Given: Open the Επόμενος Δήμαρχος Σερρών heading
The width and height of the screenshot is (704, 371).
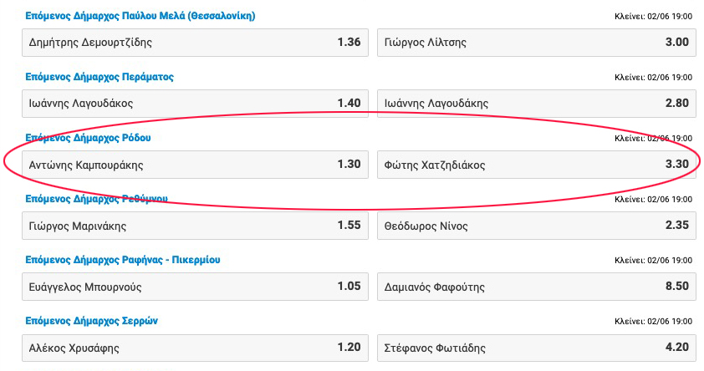Looking at the screenshot, I should [x=91, y=321].
